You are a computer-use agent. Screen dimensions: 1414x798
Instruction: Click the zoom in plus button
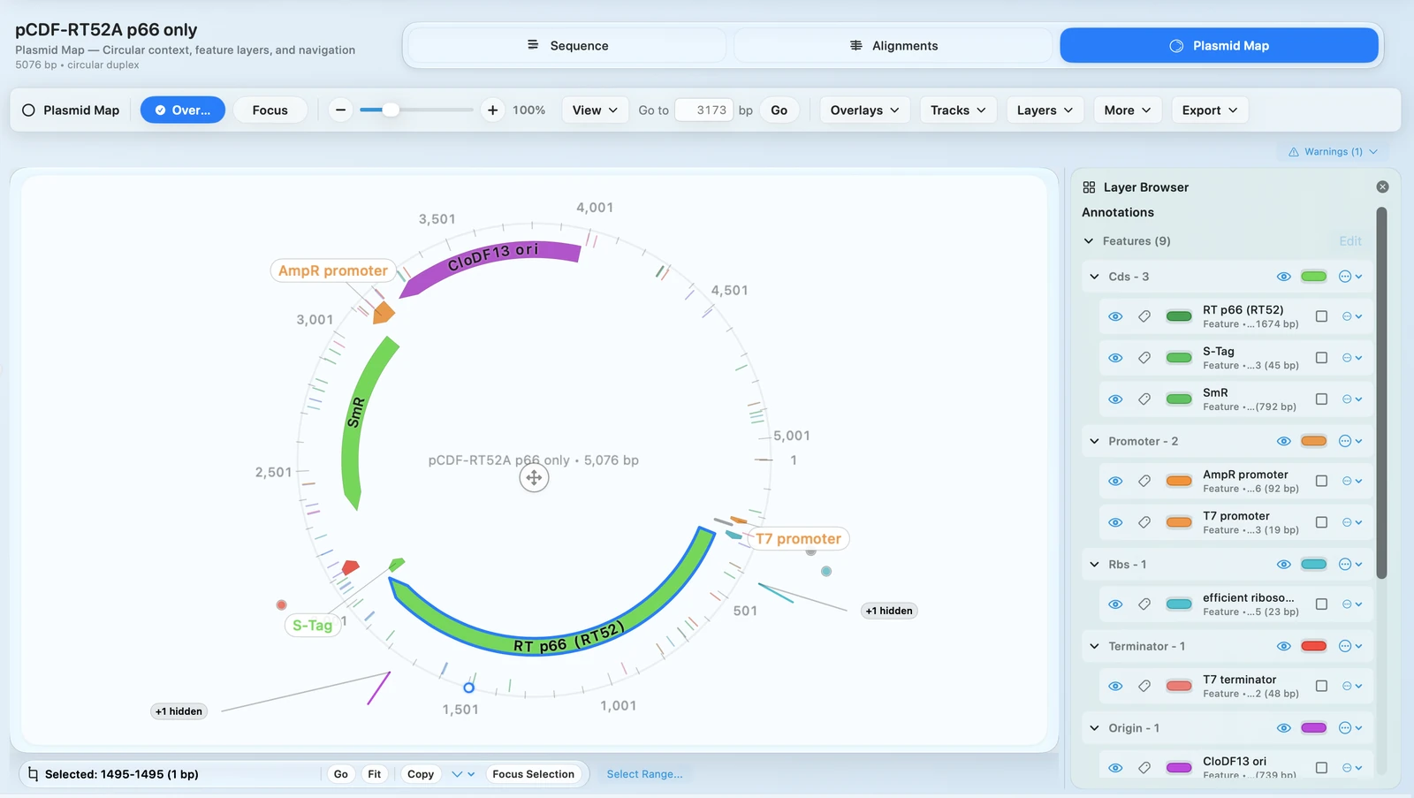pos(492,110)
